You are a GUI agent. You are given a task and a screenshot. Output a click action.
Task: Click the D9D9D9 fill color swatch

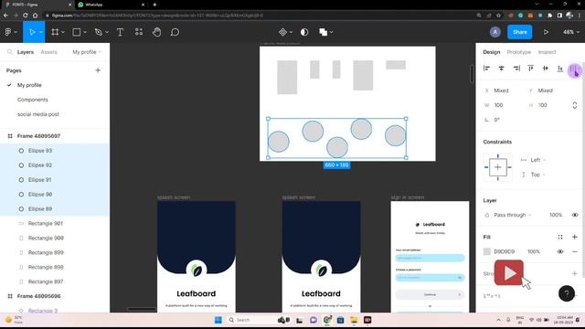pos(487,252)
